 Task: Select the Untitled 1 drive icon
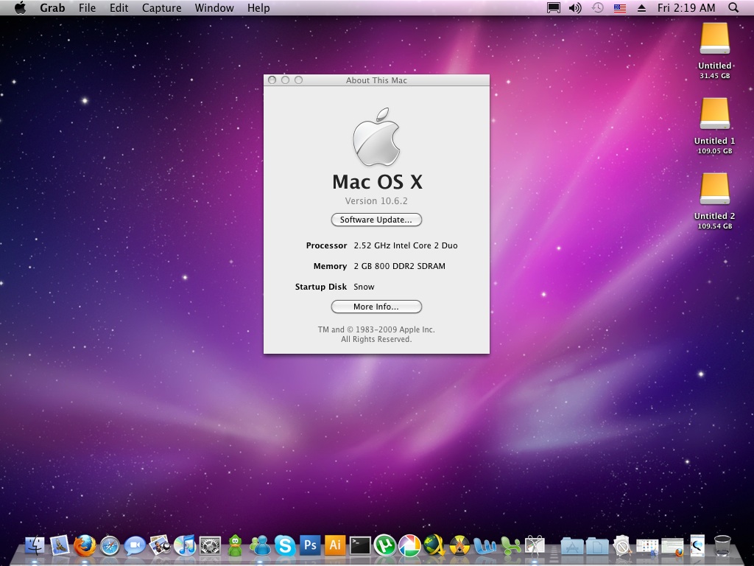click(x=714, y=113)
